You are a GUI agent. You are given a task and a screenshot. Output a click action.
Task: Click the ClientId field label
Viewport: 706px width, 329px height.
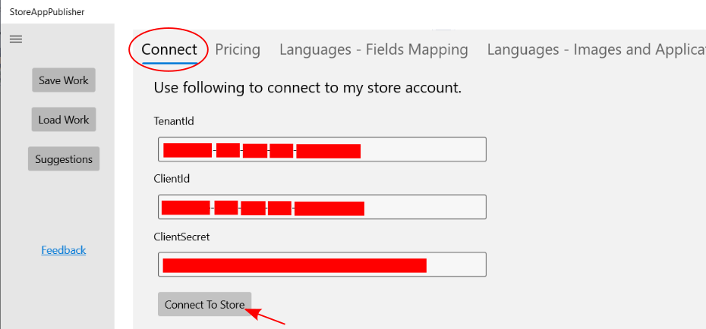(x=172, y=178)
